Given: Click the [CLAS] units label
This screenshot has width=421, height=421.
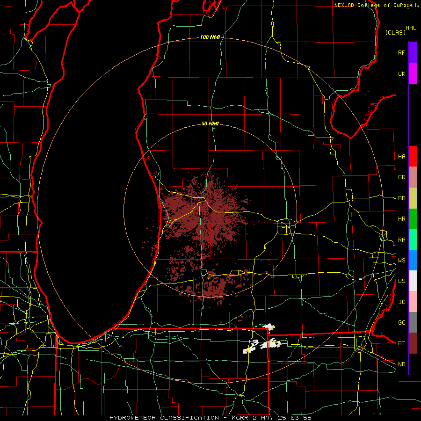Looking at the screenshot, I should click(395, 32).
